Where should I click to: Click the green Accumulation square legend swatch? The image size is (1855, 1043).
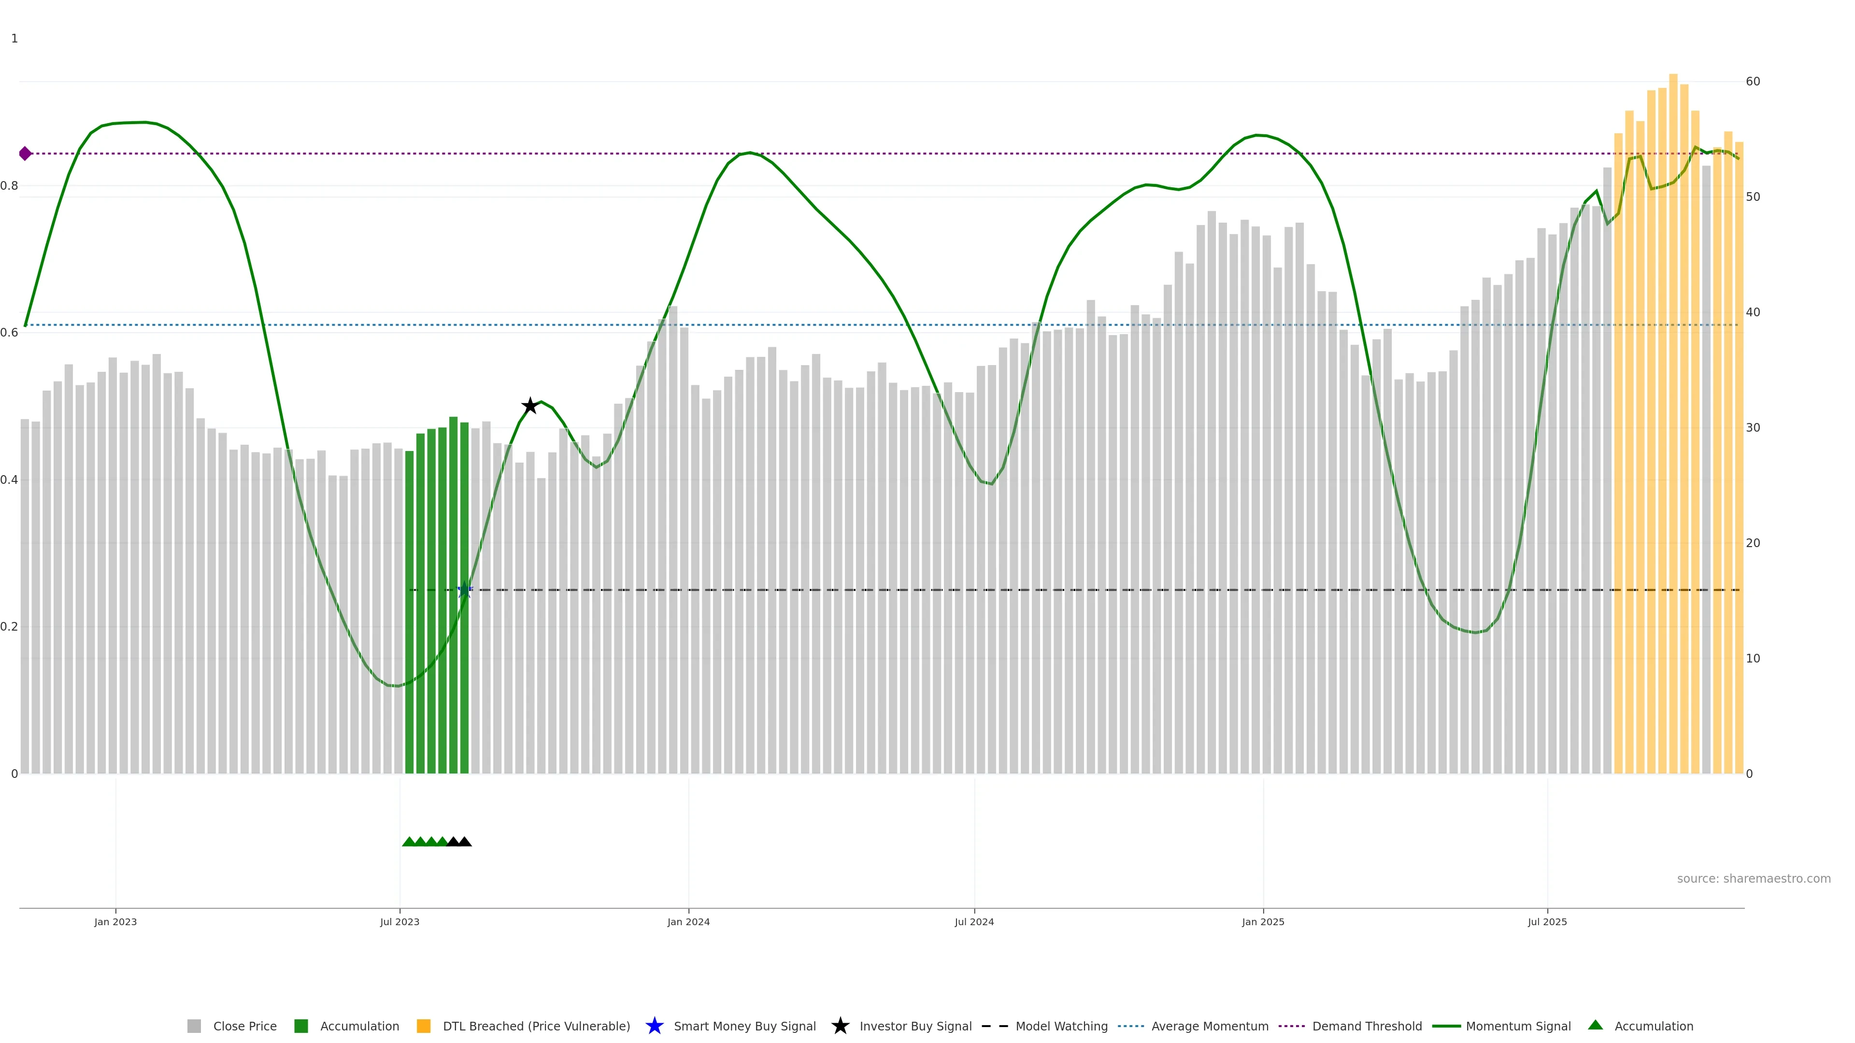click(301, 1026)
